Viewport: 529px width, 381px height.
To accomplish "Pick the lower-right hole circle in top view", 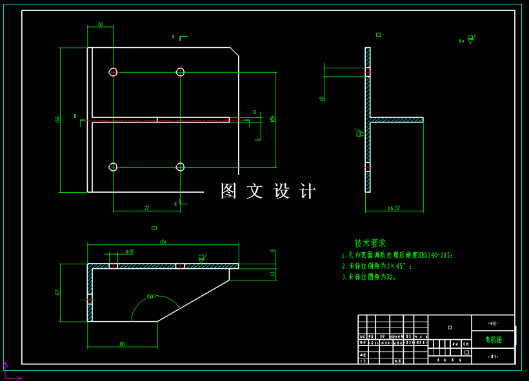I will pyautogui.click(x=180, y=167).
